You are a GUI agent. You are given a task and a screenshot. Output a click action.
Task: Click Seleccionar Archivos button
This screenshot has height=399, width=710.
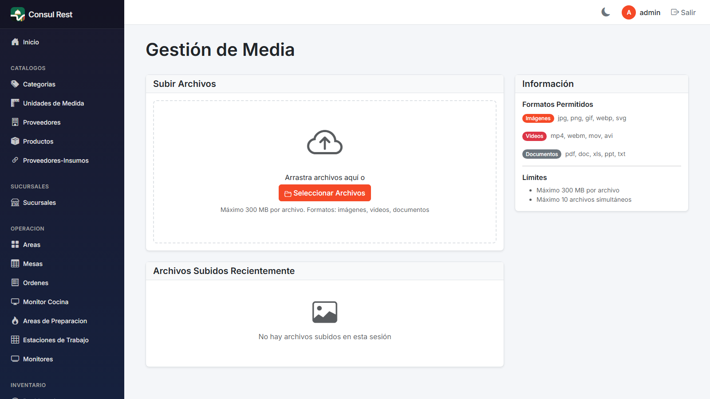pos(325,193)
